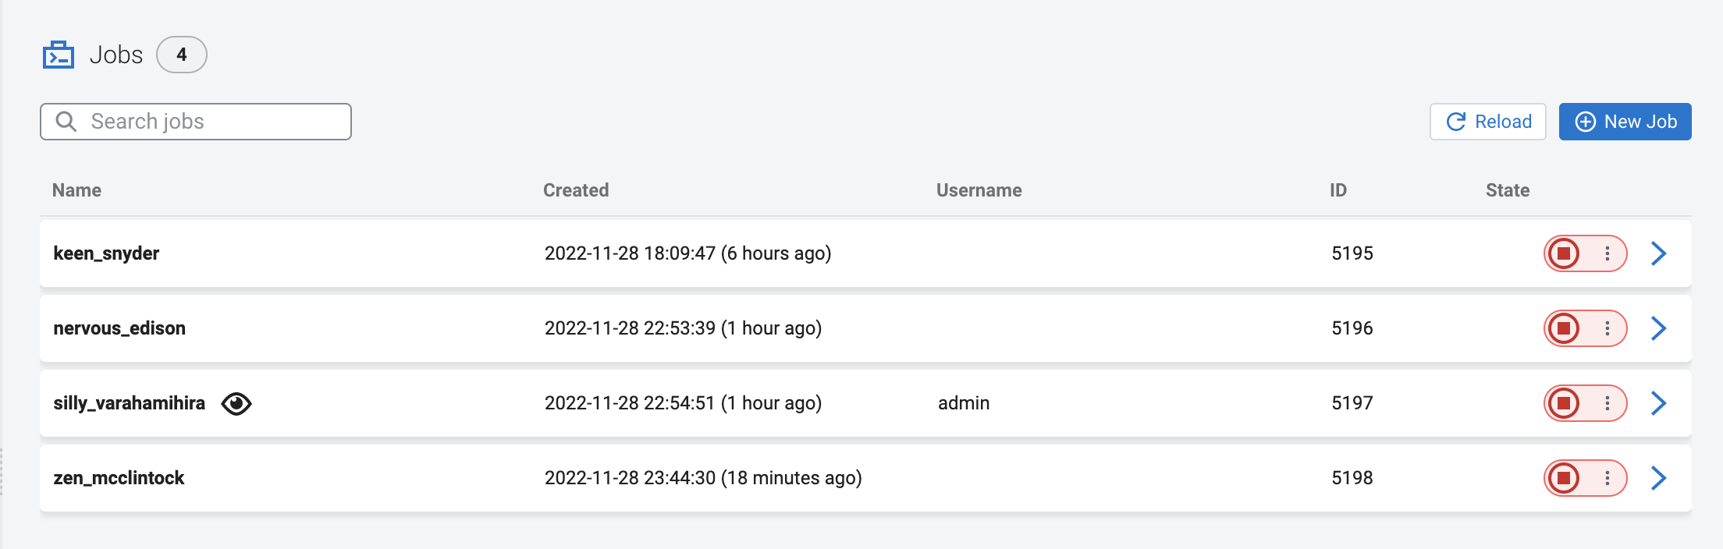Image resolution: width=1723 pixels, height=549 pixels.
Task: Stop the silly_varahamihira job
Action: click(x=1564, y=403)
